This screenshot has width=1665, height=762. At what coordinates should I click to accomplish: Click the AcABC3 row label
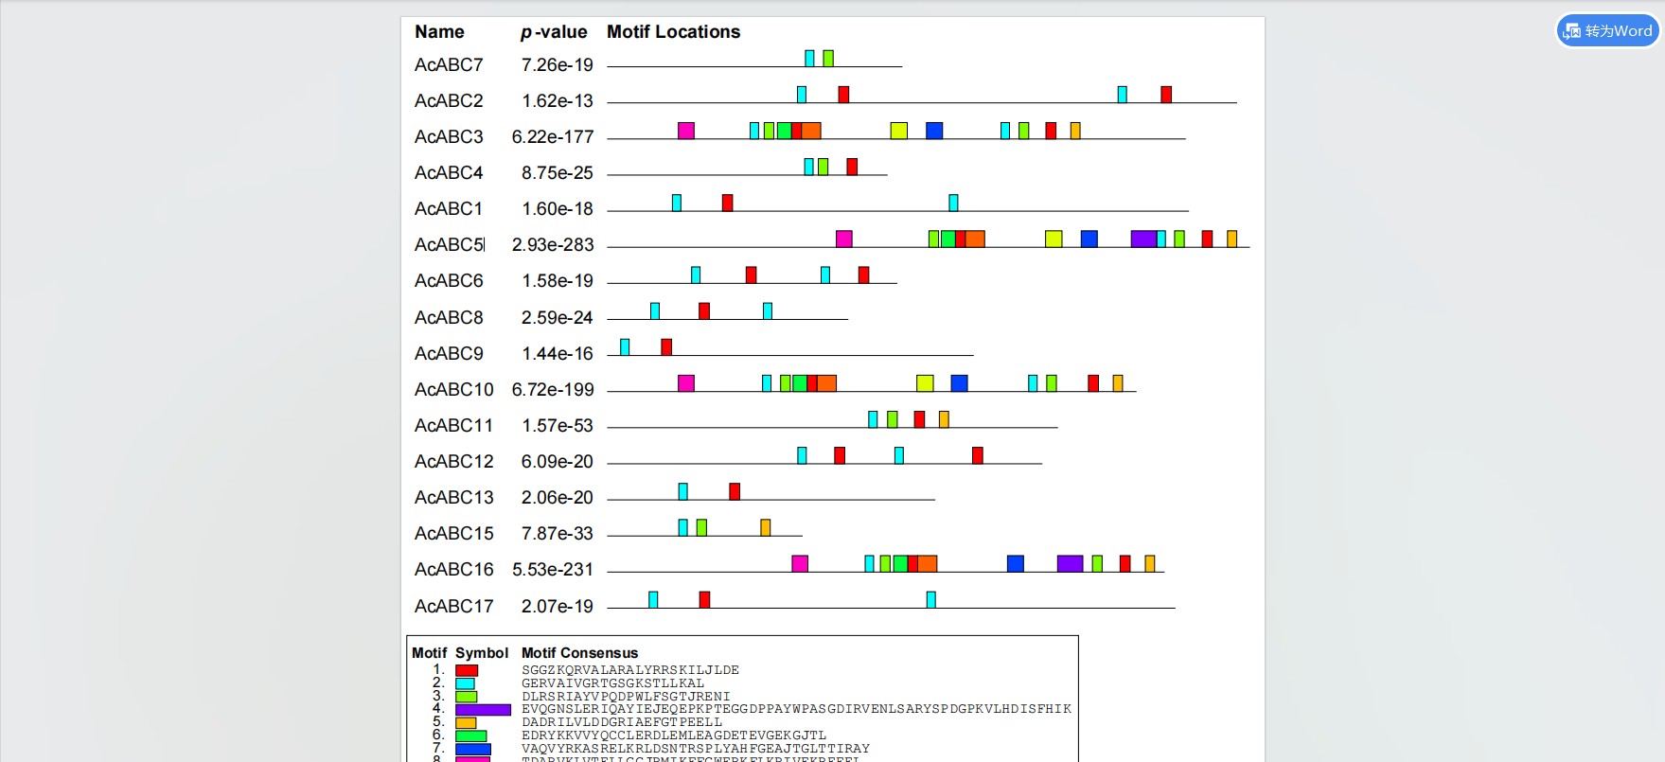pos(449,137)
